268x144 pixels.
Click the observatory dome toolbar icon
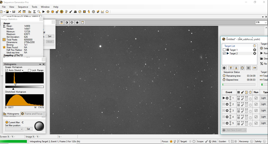point(75,11)
